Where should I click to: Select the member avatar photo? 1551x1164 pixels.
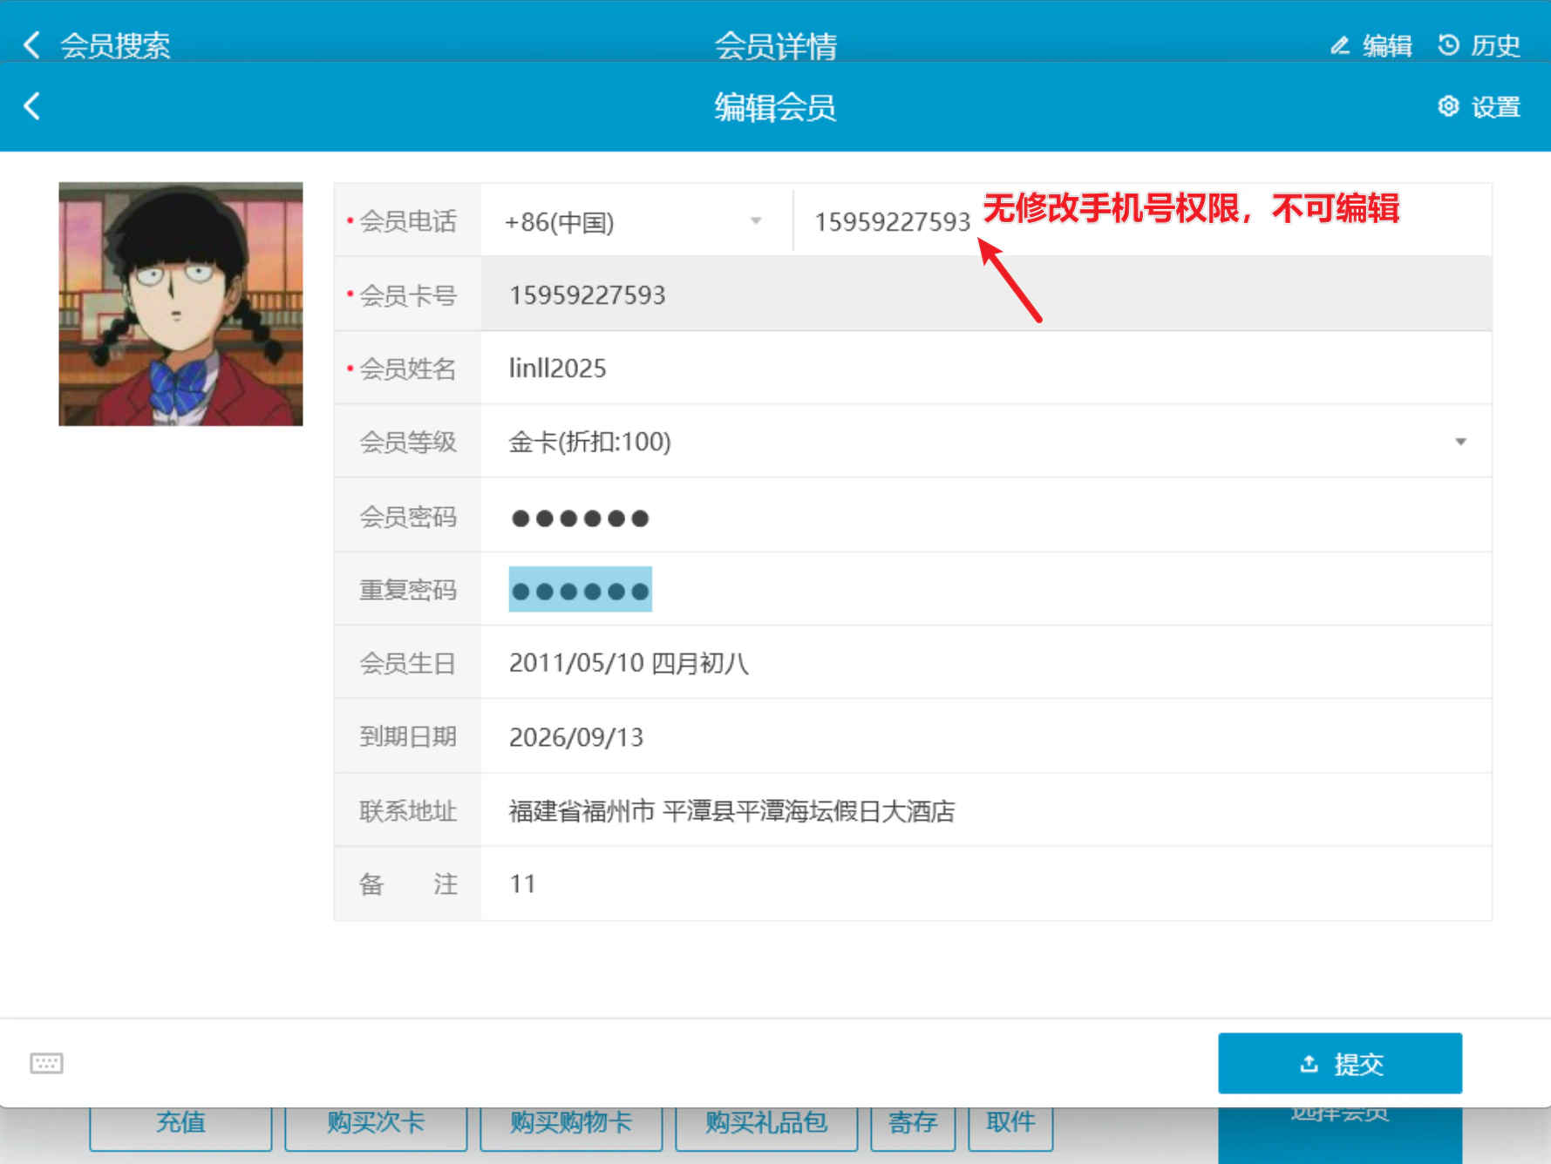(x=180, y=304)
